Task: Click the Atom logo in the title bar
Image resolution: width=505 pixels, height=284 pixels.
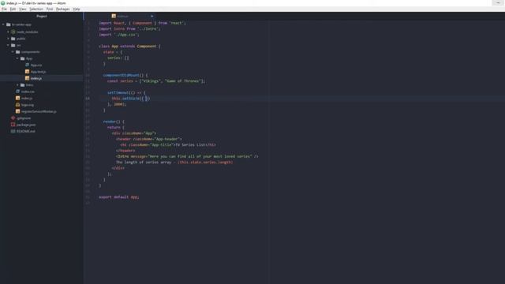Action: (3, 3)
